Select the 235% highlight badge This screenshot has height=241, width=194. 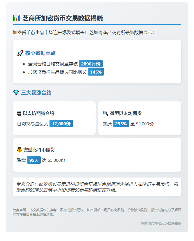[x=121, y=124]
